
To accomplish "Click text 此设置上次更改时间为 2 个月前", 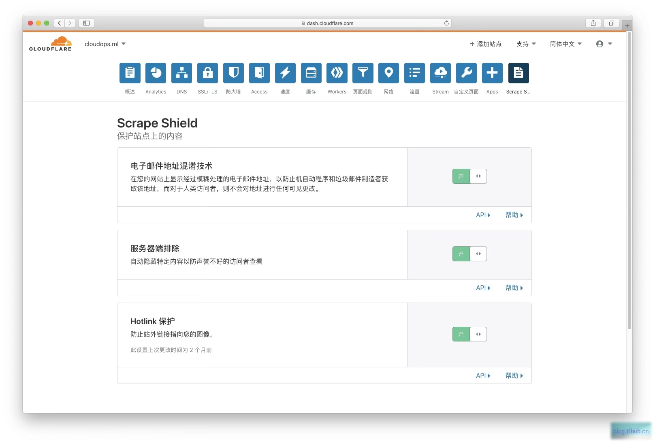I will point(171,350).
